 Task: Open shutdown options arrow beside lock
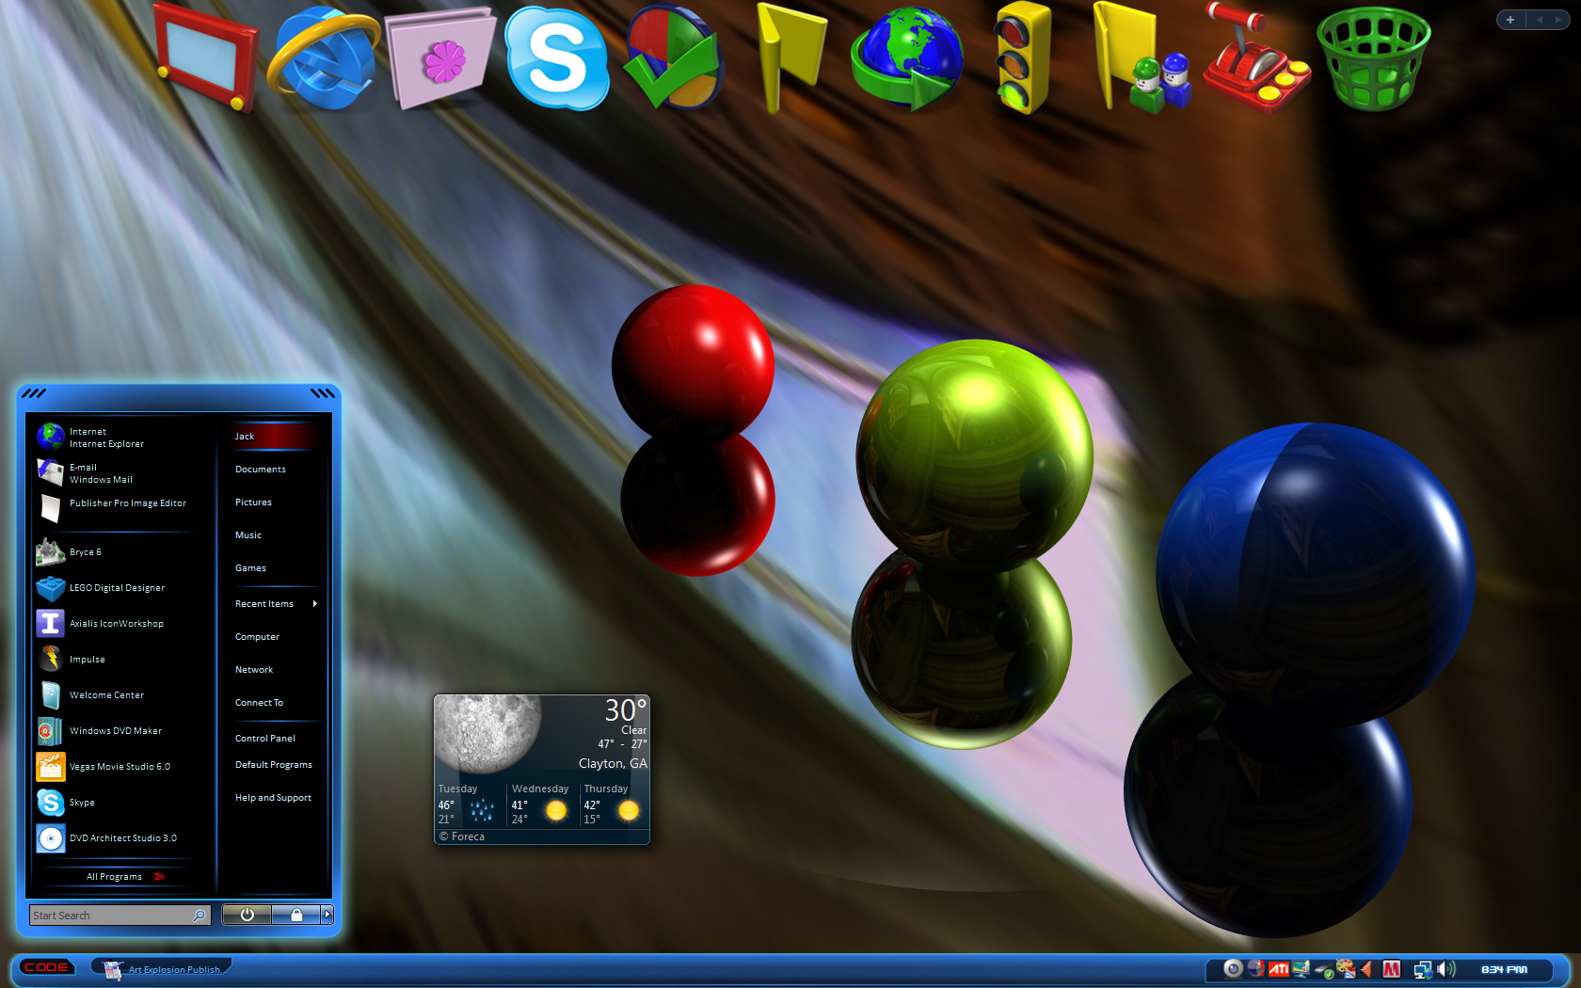327,915
